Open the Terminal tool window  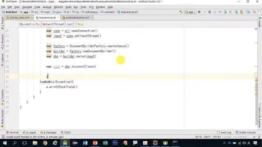12,132
